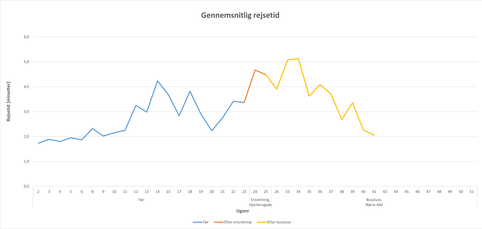
Task: Click the yellow line's endpoint at week 41
Action: pyautogui.click(x=374, y=135)
